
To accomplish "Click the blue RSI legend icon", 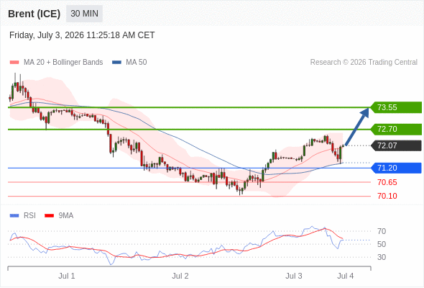I will (x=14, y=216).
